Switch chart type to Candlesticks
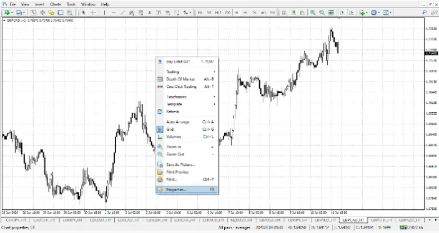This screenshot has height=233, width=439. pos(293,12)
